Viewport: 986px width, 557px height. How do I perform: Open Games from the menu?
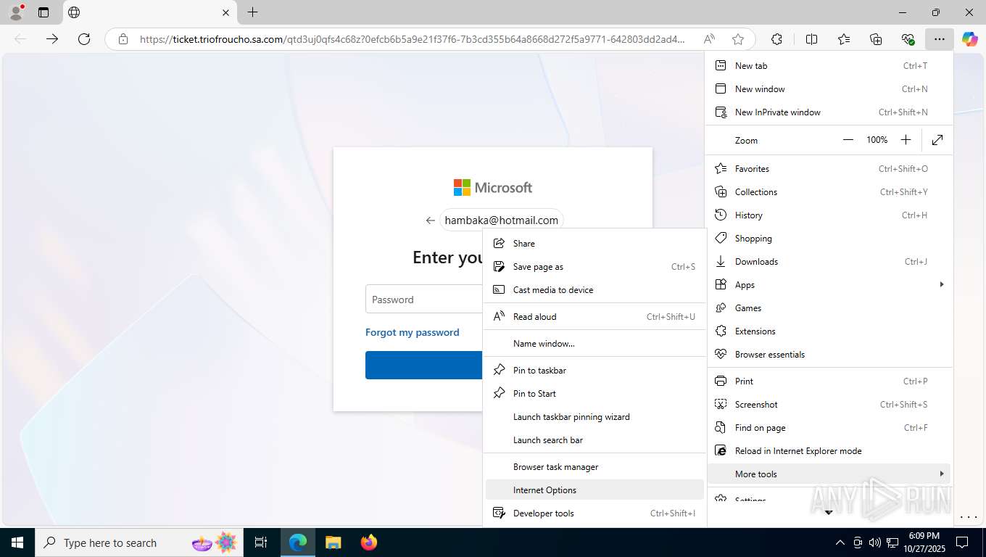[x=829, y=308]
